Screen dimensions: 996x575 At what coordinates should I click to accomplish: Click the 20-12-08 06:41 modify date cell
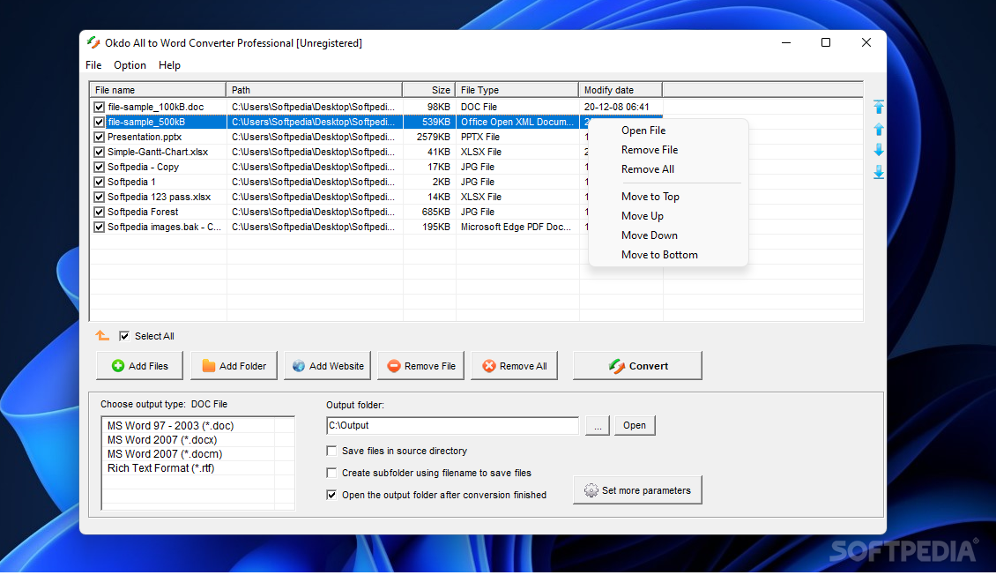[617, 107]
